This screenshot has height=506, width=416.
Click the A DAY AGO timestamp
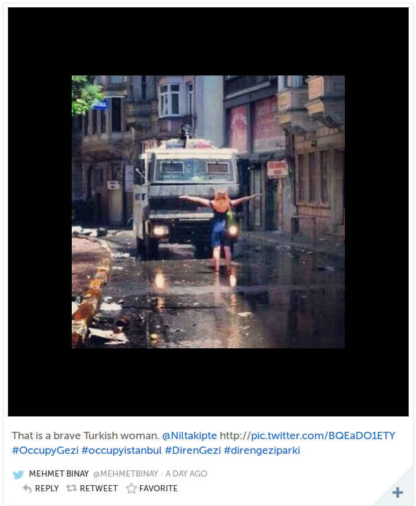[186, 473]
